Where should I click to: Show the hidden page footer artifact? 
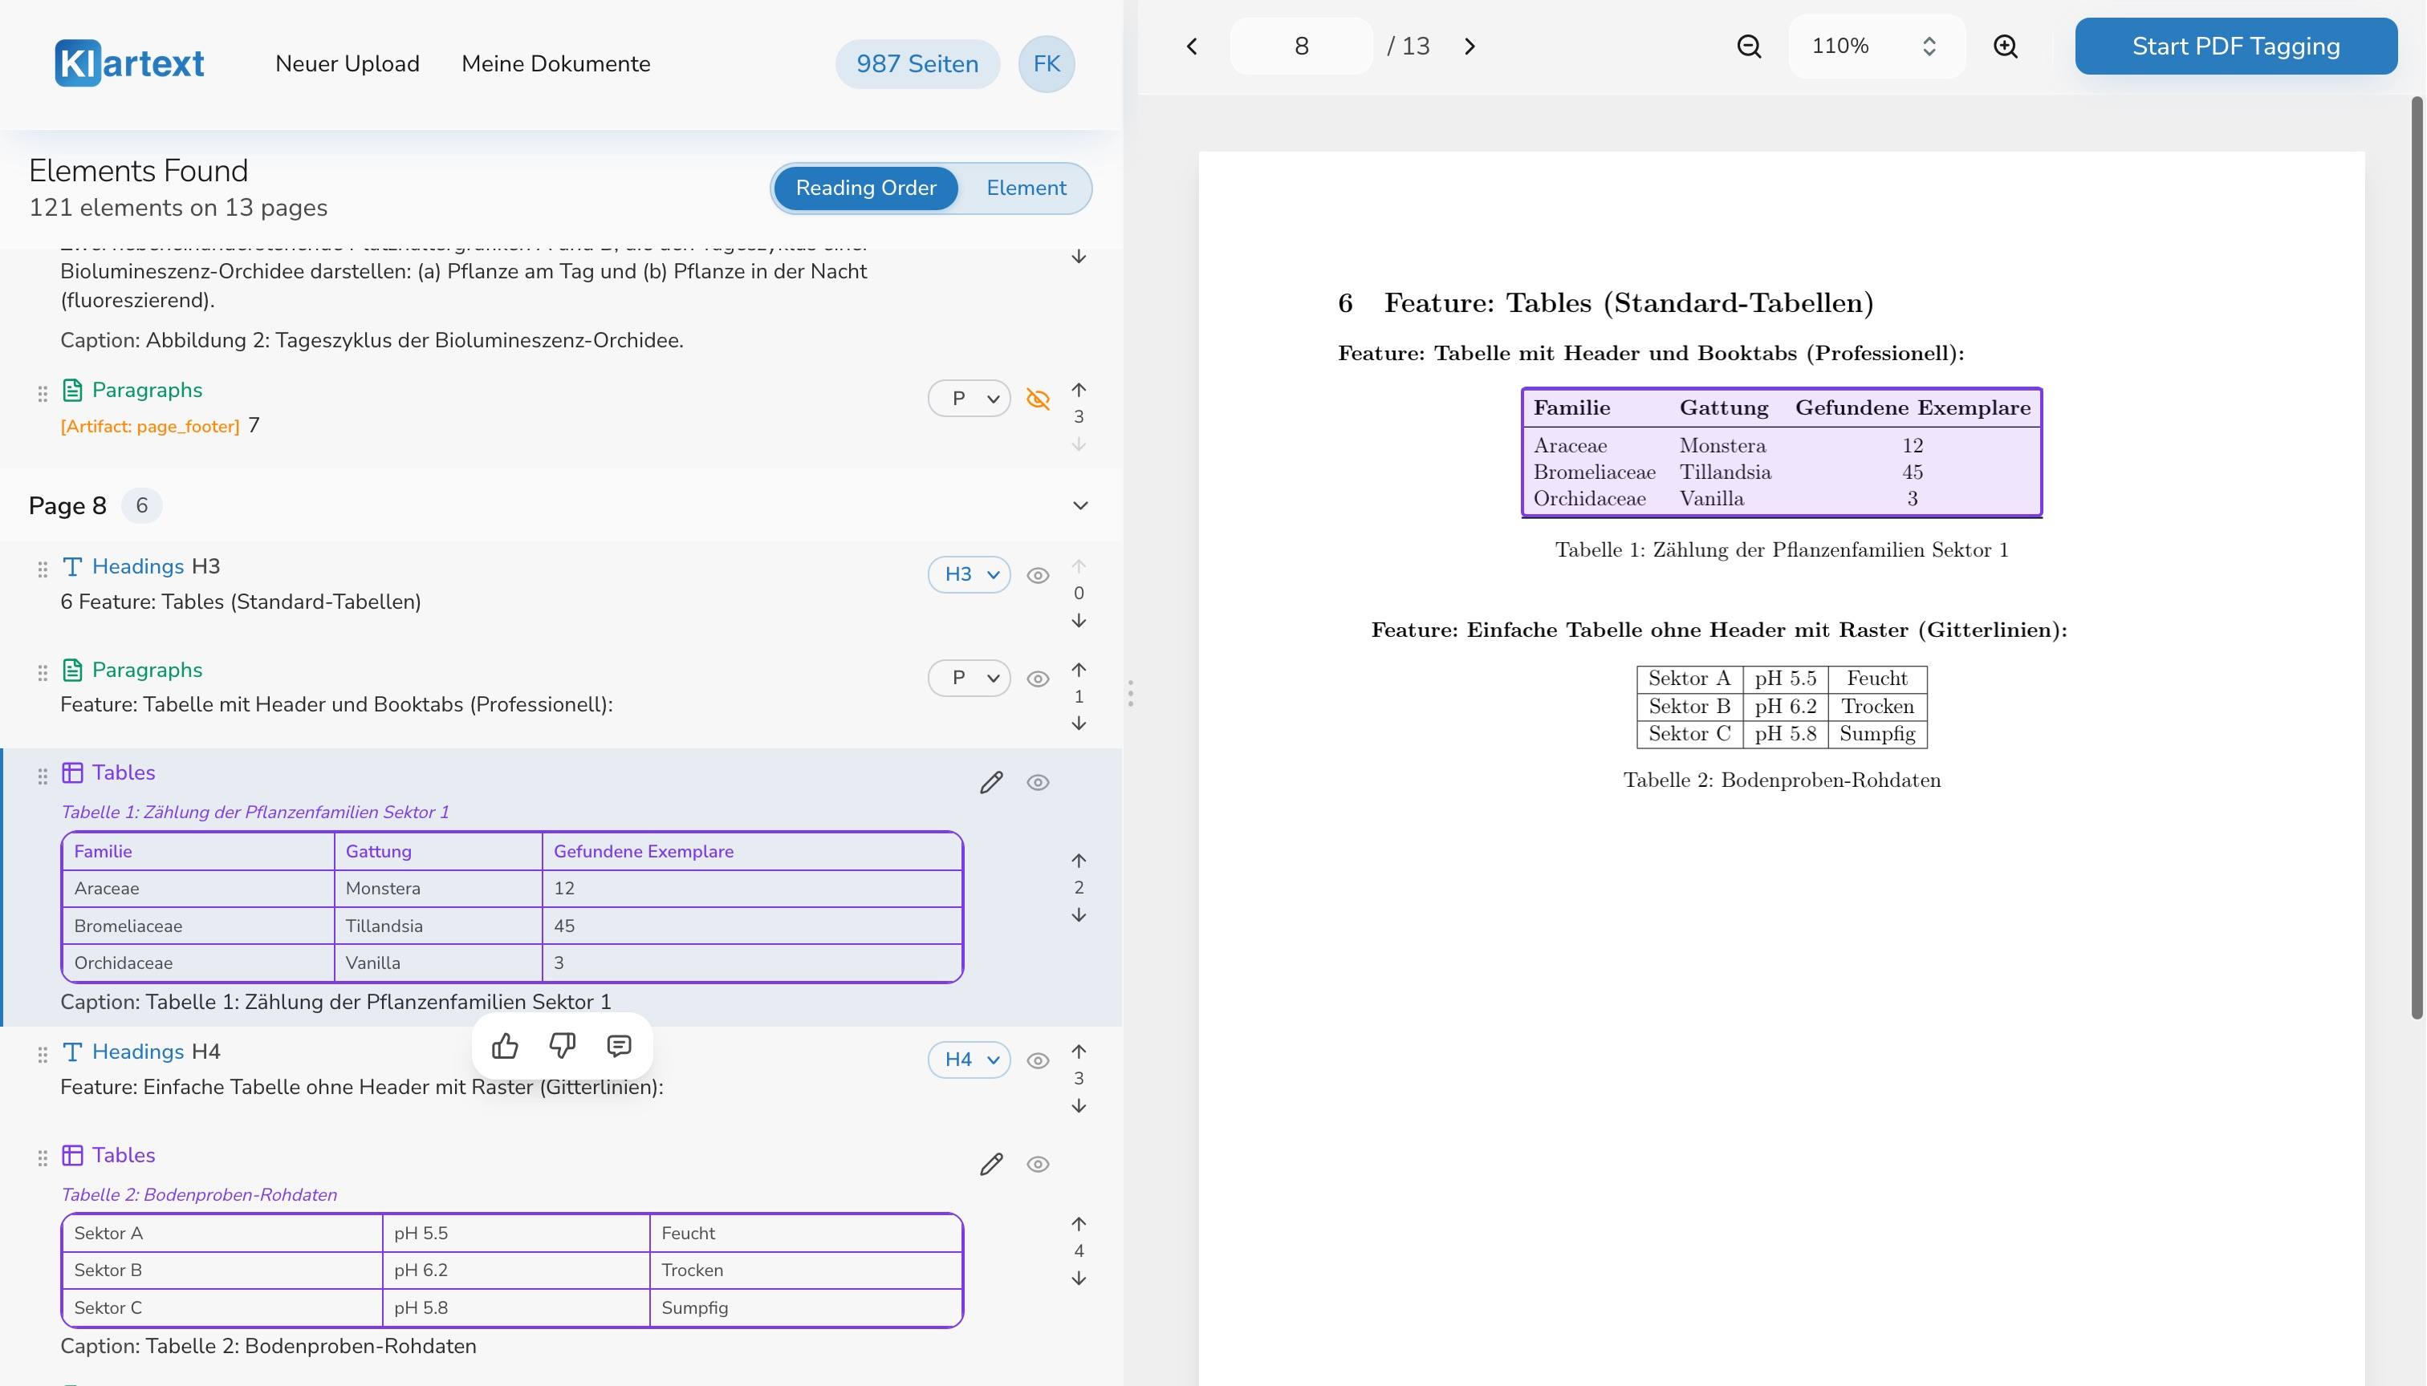click(1039, 399)
